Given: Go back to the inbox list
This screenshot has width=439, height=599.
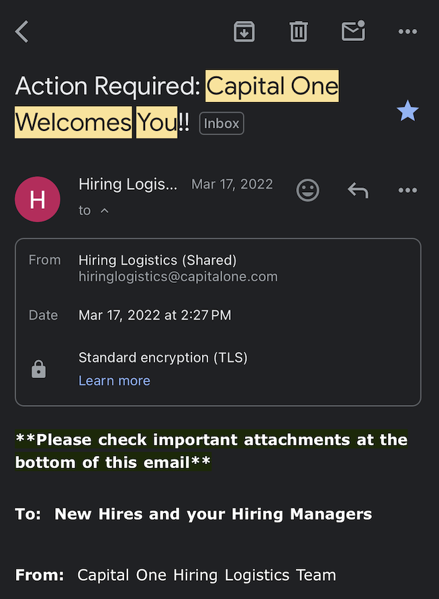Looking at the screenshot, I should pyautogui.click(x=22, y=32).
